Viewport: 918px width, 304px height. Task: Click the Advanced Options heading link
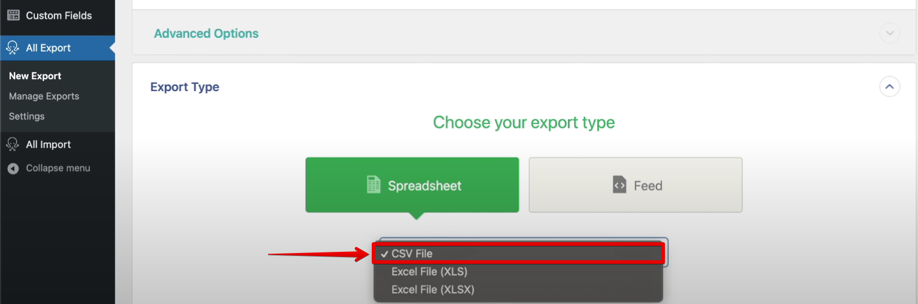tap(206, 34)
